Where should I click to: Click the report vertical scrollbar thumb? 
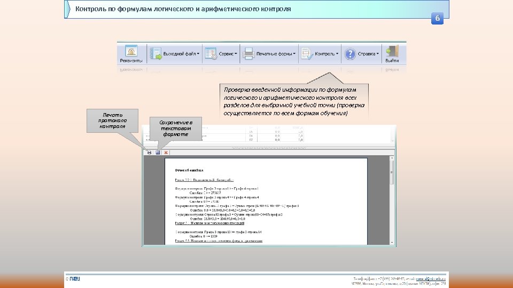pyautogui.click(x=392, y=172)
